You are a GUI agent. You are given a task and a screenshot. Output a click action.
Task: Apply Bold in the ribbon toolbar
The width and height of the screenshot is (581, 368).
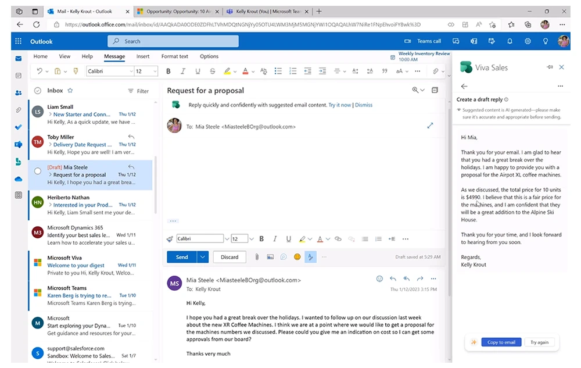pos(168,71)
